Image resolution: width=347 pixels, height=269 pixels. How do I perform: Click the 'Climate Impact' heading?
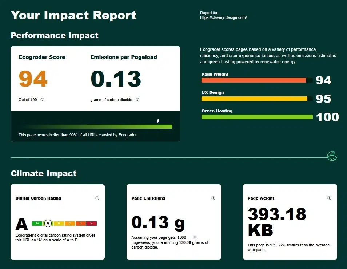tap(44, 173)
